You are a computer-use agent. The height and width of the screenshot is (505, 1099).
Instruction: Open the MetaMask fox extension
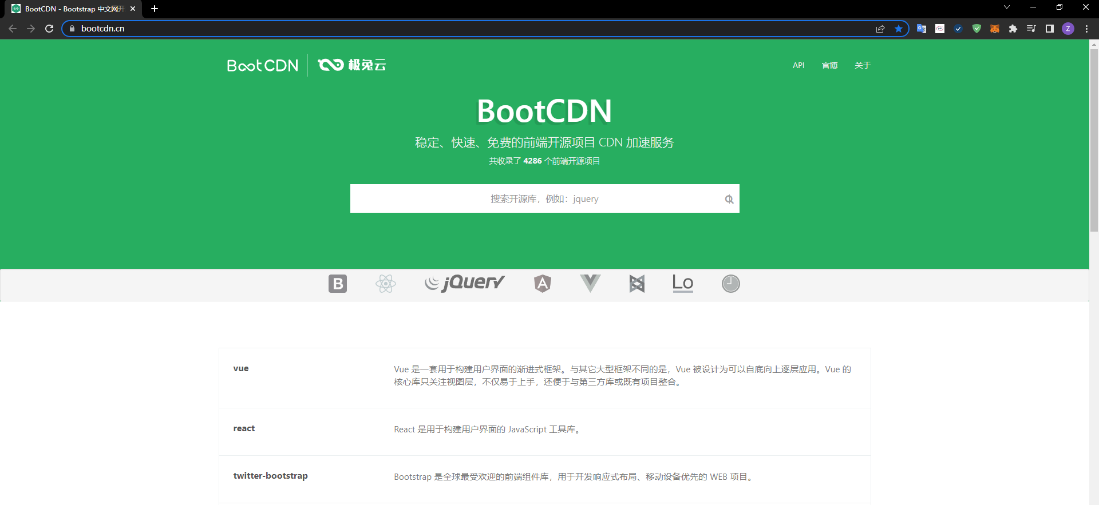pos(995,29)
